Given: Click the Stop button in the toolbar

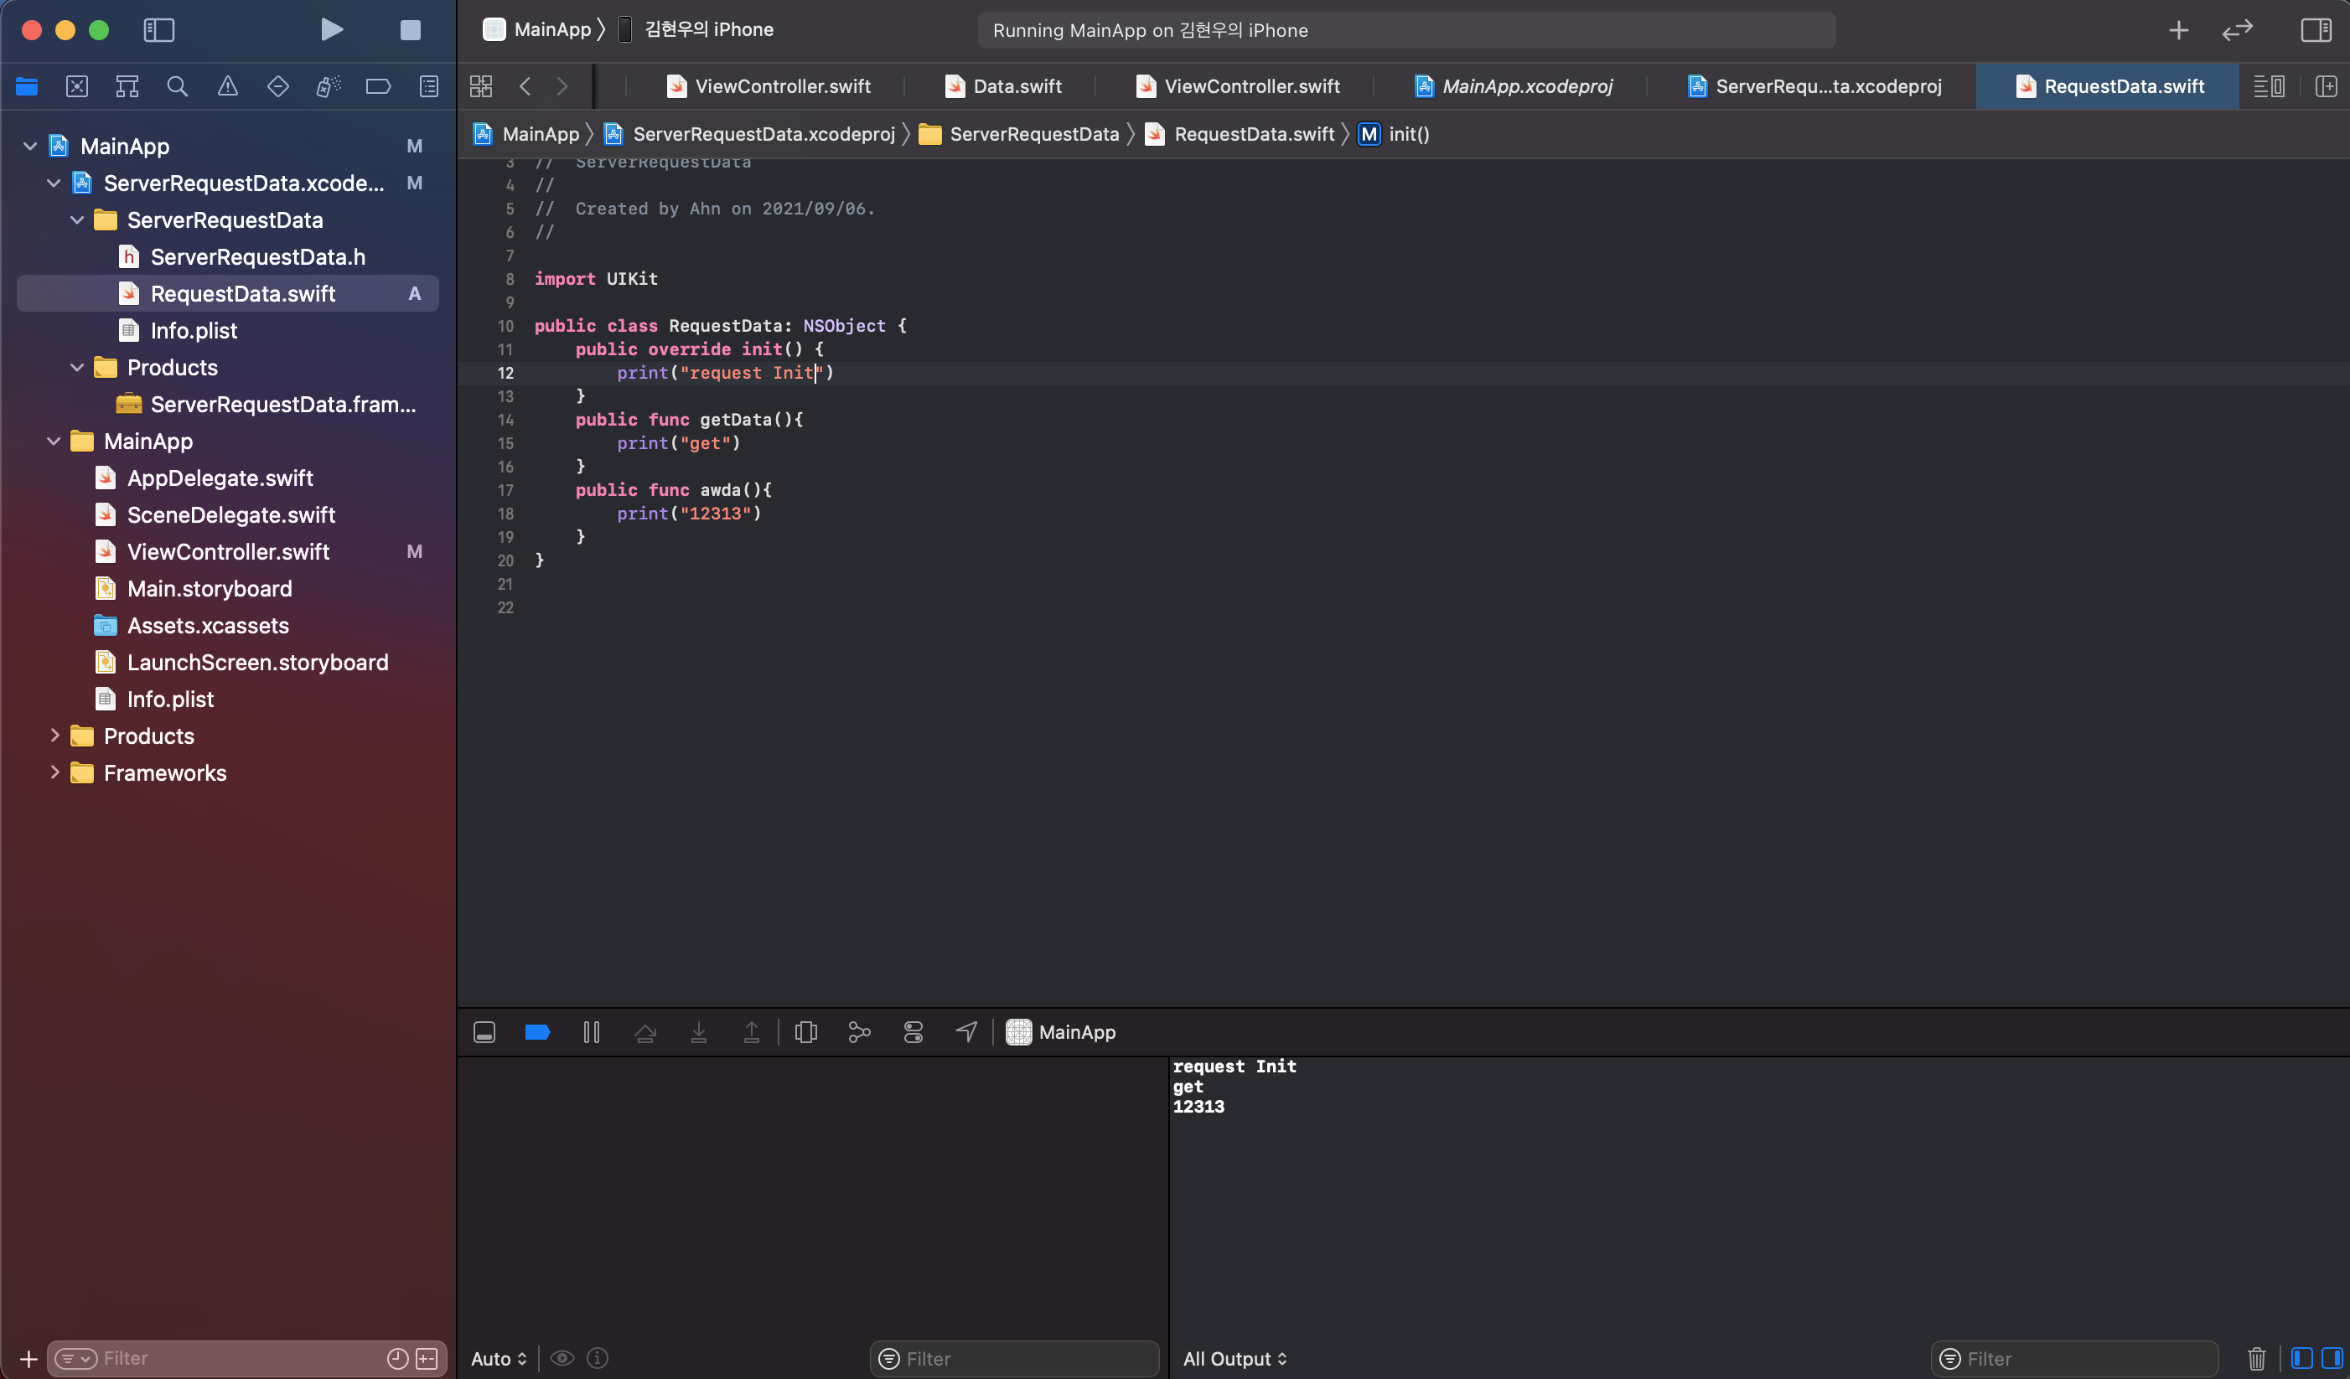Looking at the screenshot, I should tap(411, 30).
